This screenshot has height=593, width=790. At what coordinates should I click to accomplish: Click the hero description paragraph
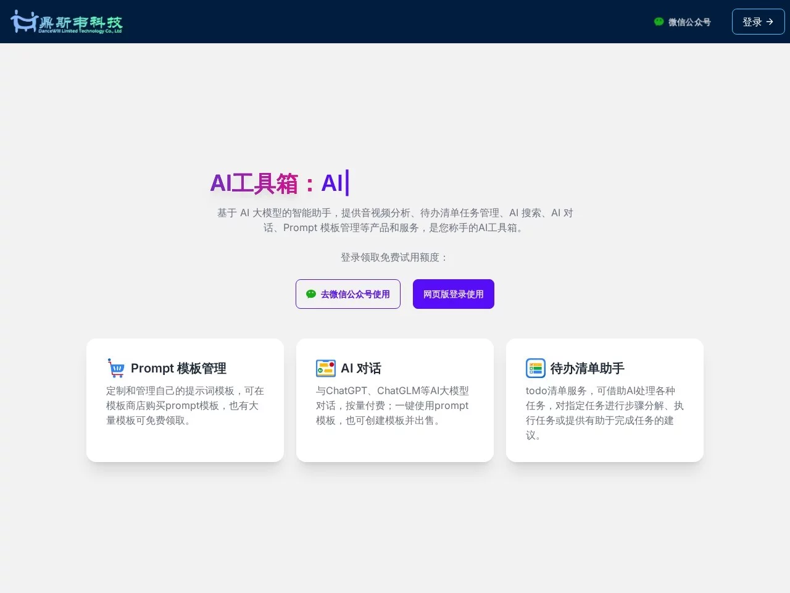point(394,220)
